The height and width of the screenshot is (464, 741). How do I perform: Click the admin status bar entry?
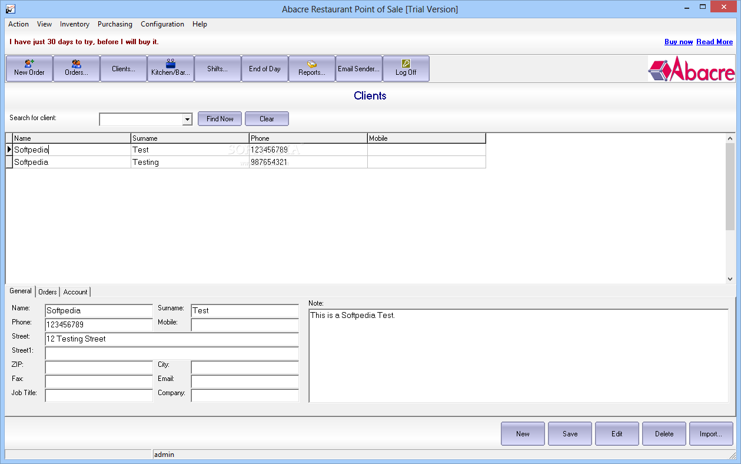coord(164,455)
